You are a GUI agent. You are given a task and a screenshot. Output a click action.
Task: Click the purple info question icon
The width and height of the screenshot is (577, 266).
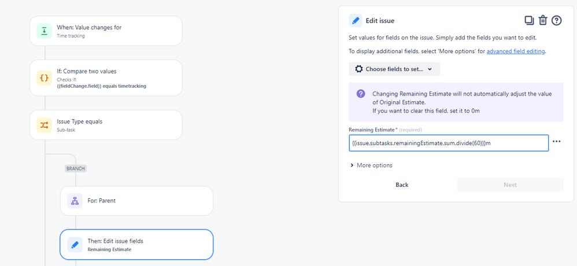361,94
